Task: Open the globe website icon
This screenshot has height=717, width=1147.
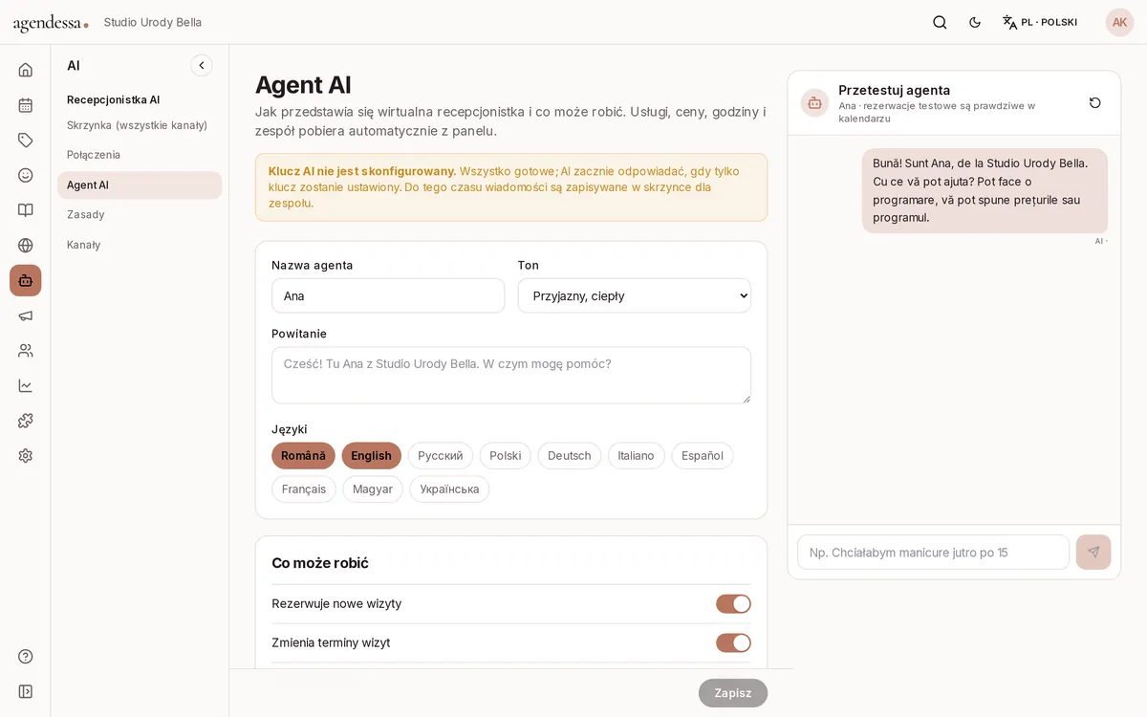Action: point(26,246)
